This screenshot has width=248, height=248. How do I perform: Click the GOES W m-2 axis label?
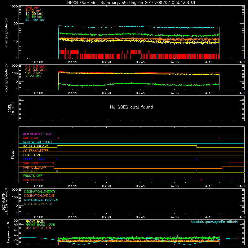click(11, 108)
